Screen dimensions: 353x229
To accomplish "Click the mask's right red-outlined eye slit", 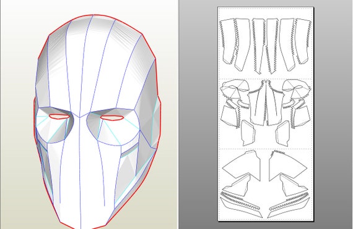I will pos(112,118).
